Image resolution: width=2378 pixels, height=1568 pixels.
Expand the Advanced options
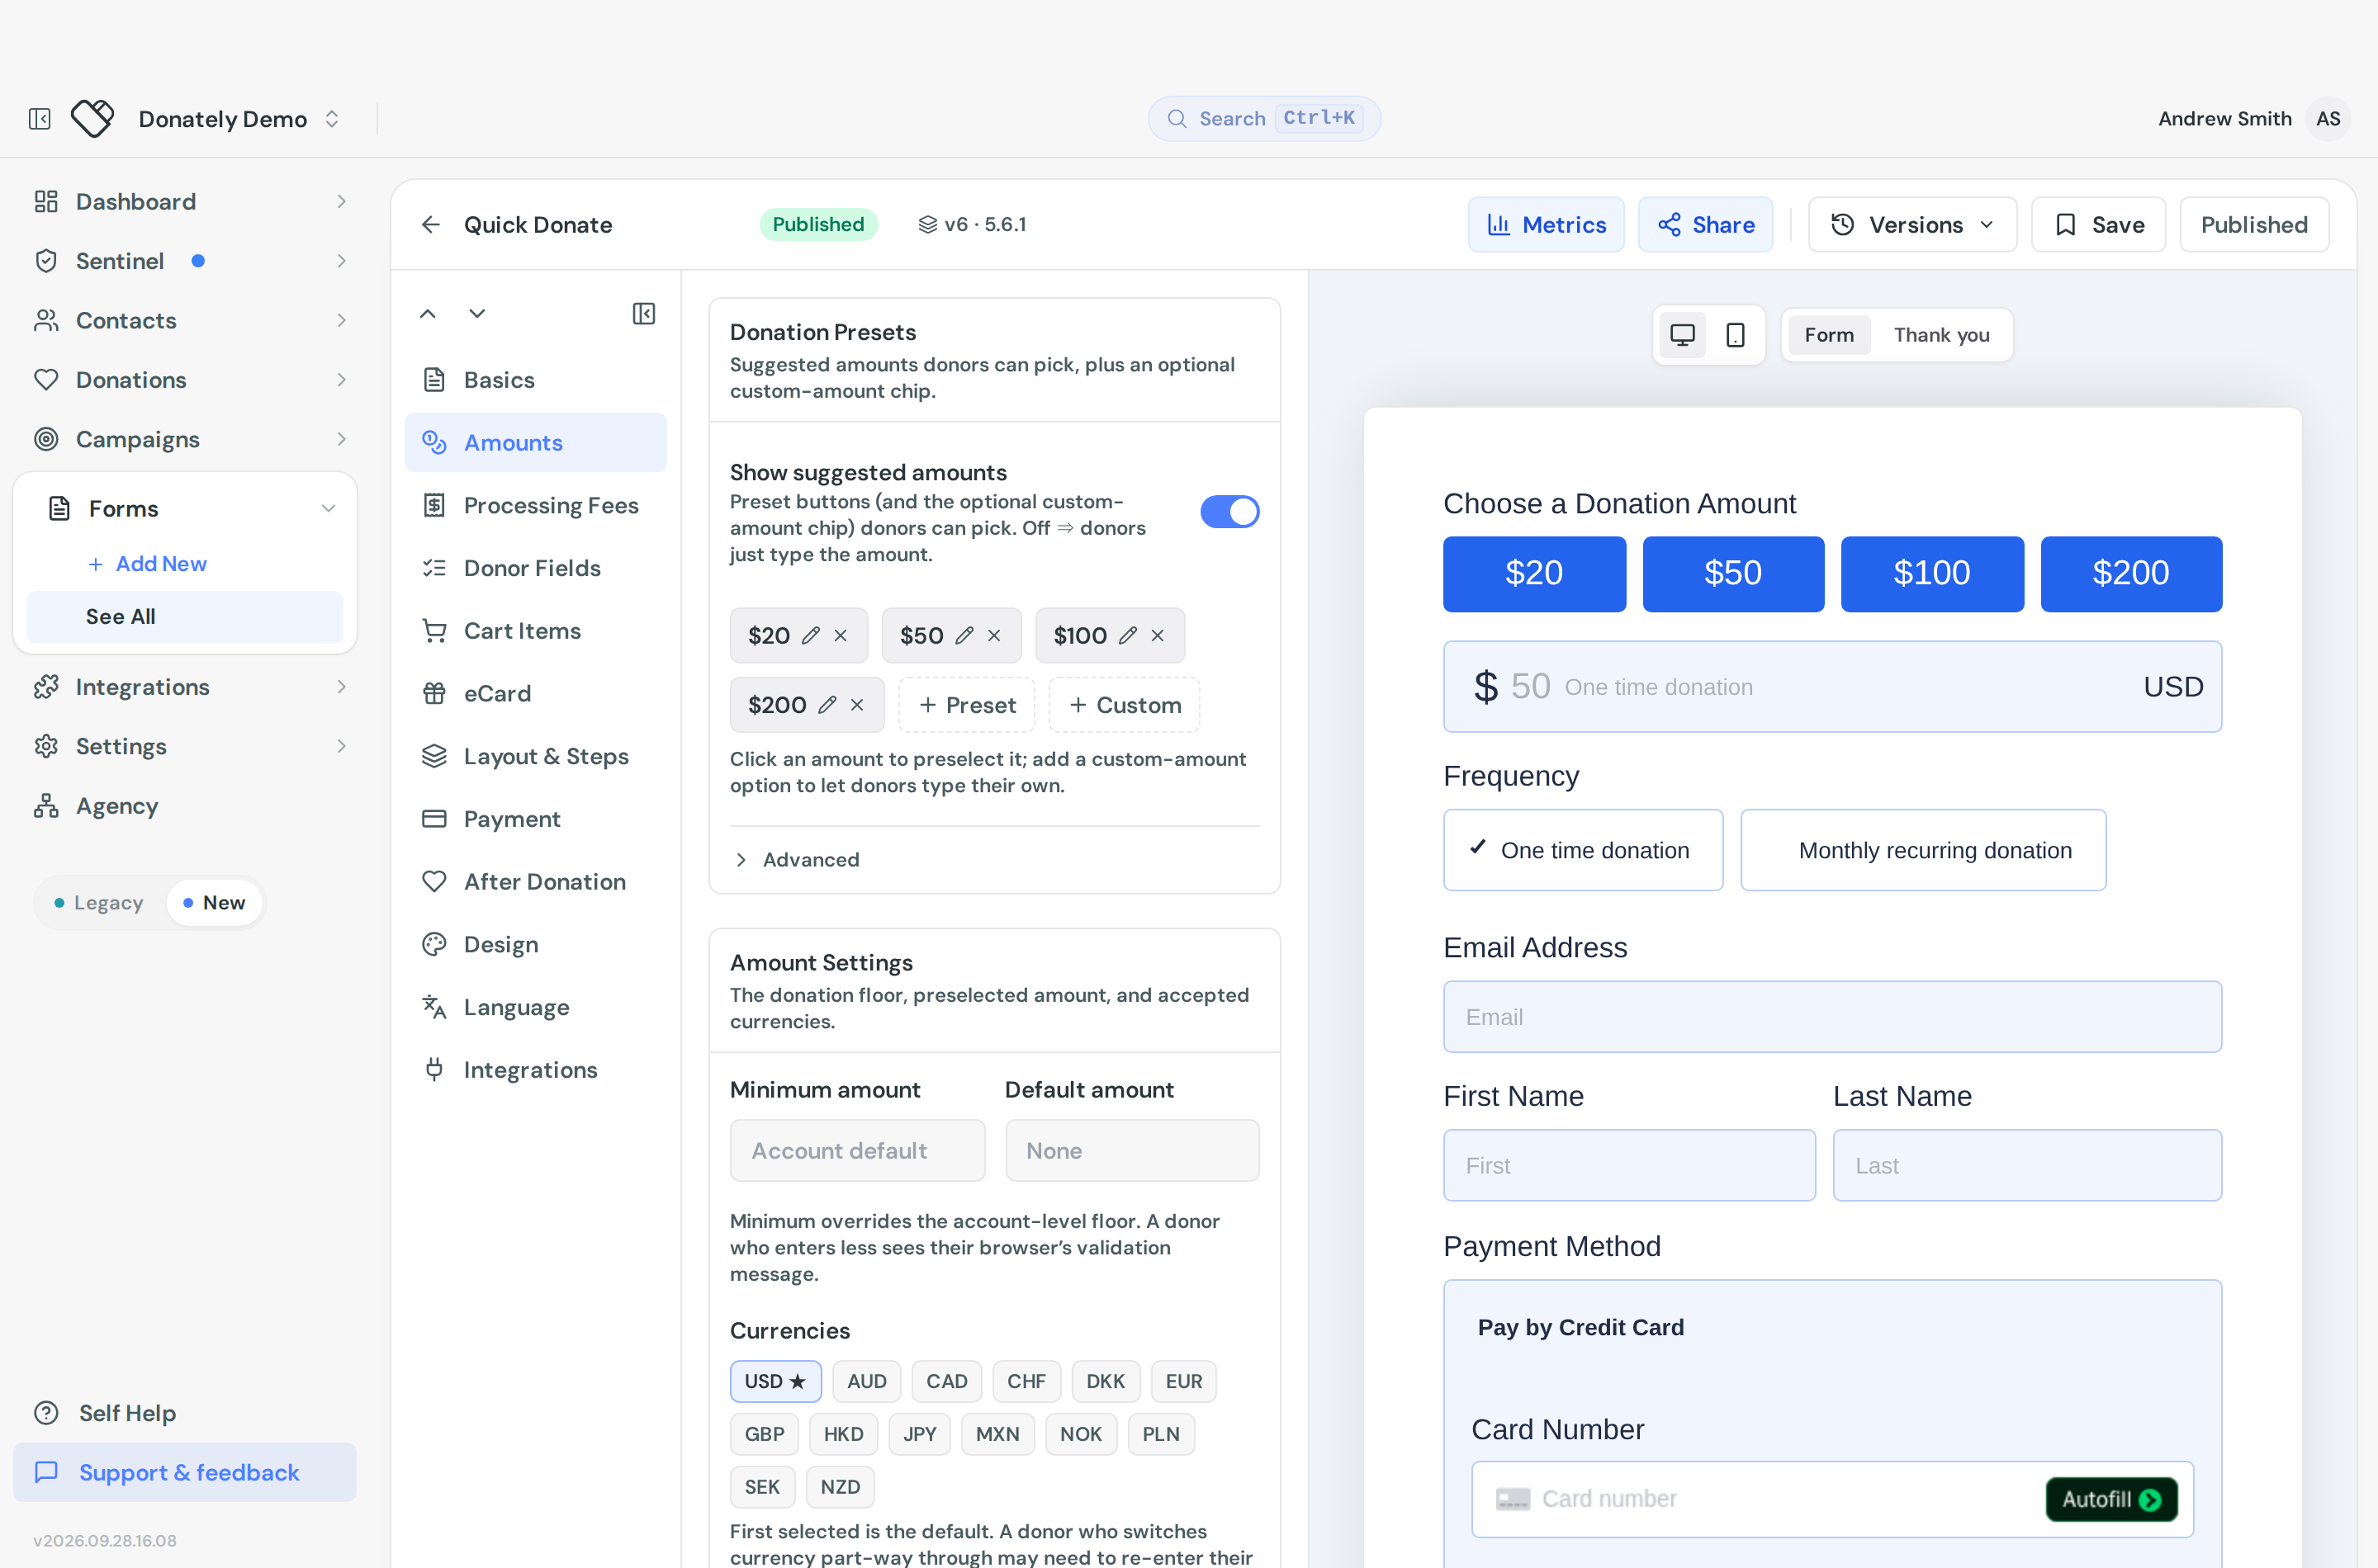(798, 860)
